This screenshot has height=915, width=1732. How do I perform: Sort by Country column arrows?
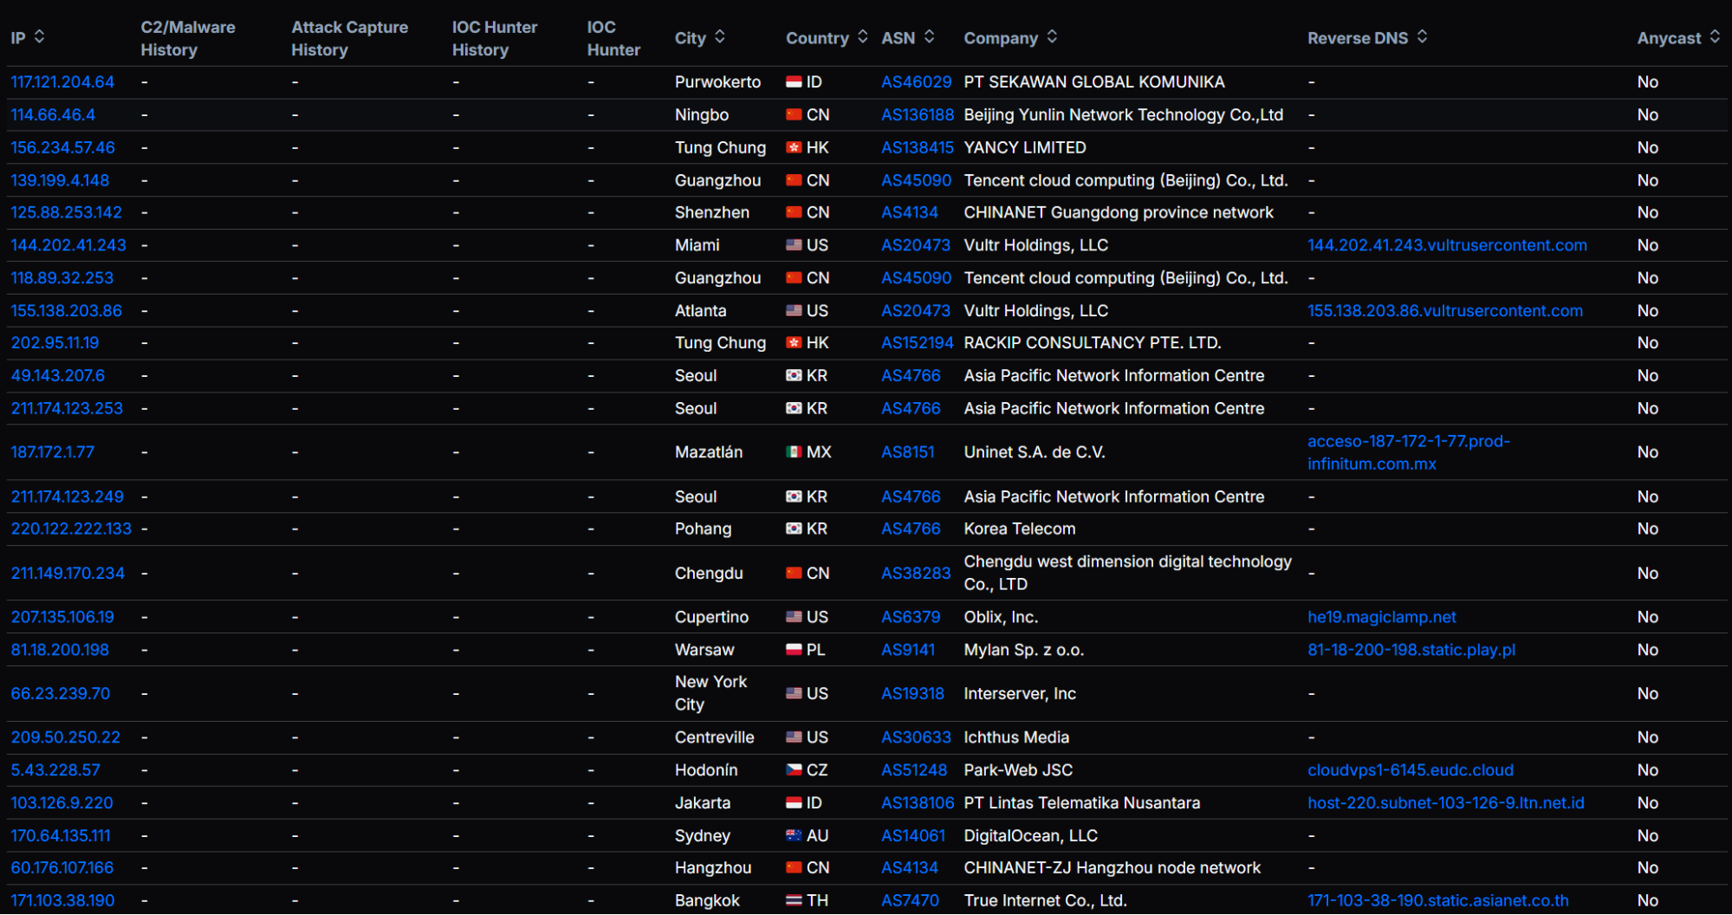(x=862, y=37)
